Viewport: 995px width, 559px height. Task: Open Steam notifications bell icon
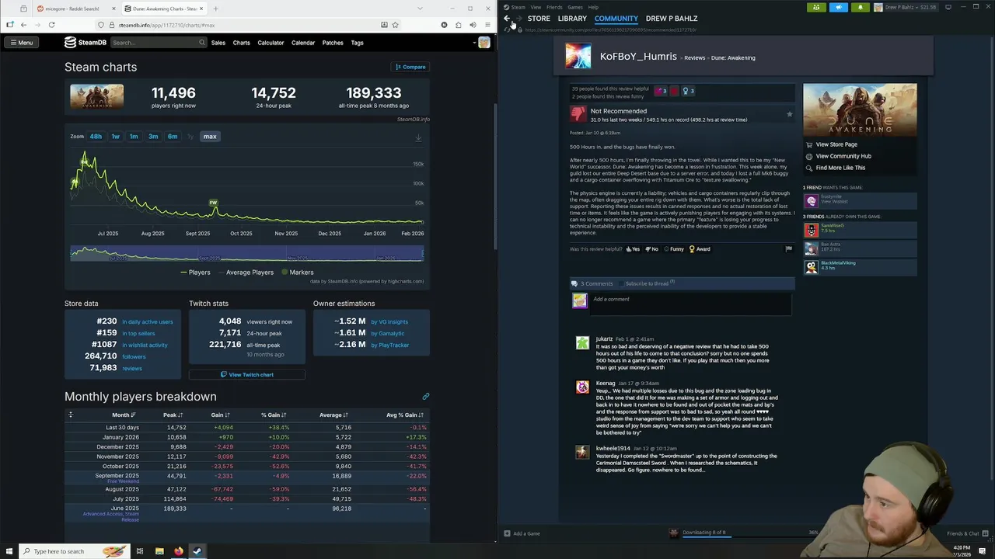pyautogui.click(x=861, y=7)
